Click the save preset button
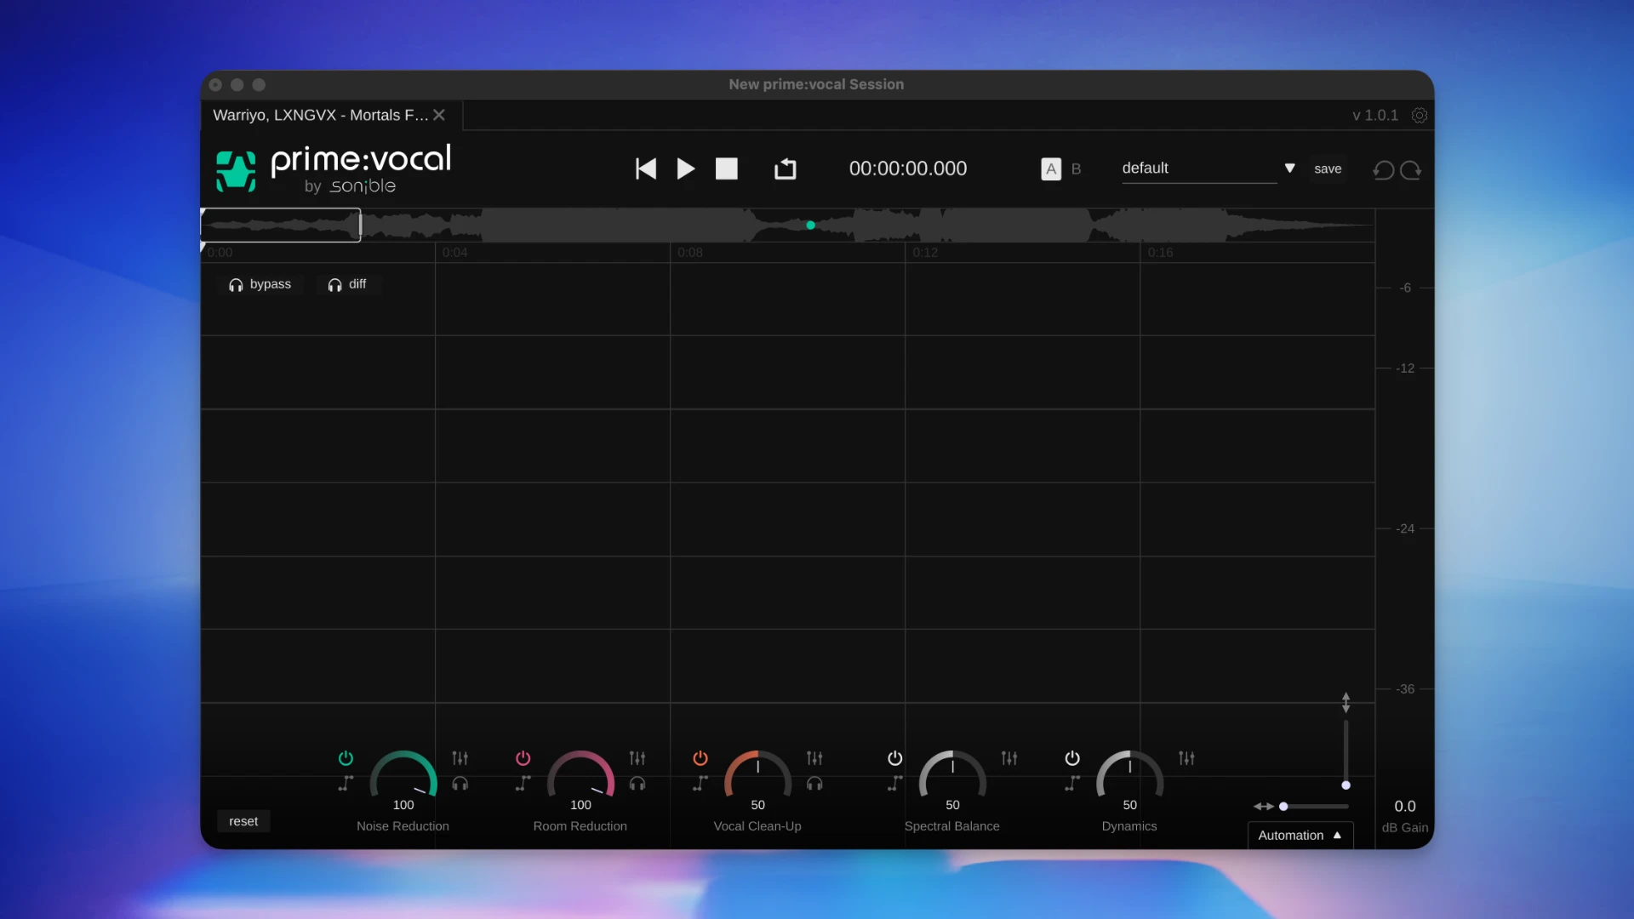Viewport: 1634px width, 919px height. tap(1327, 168)
